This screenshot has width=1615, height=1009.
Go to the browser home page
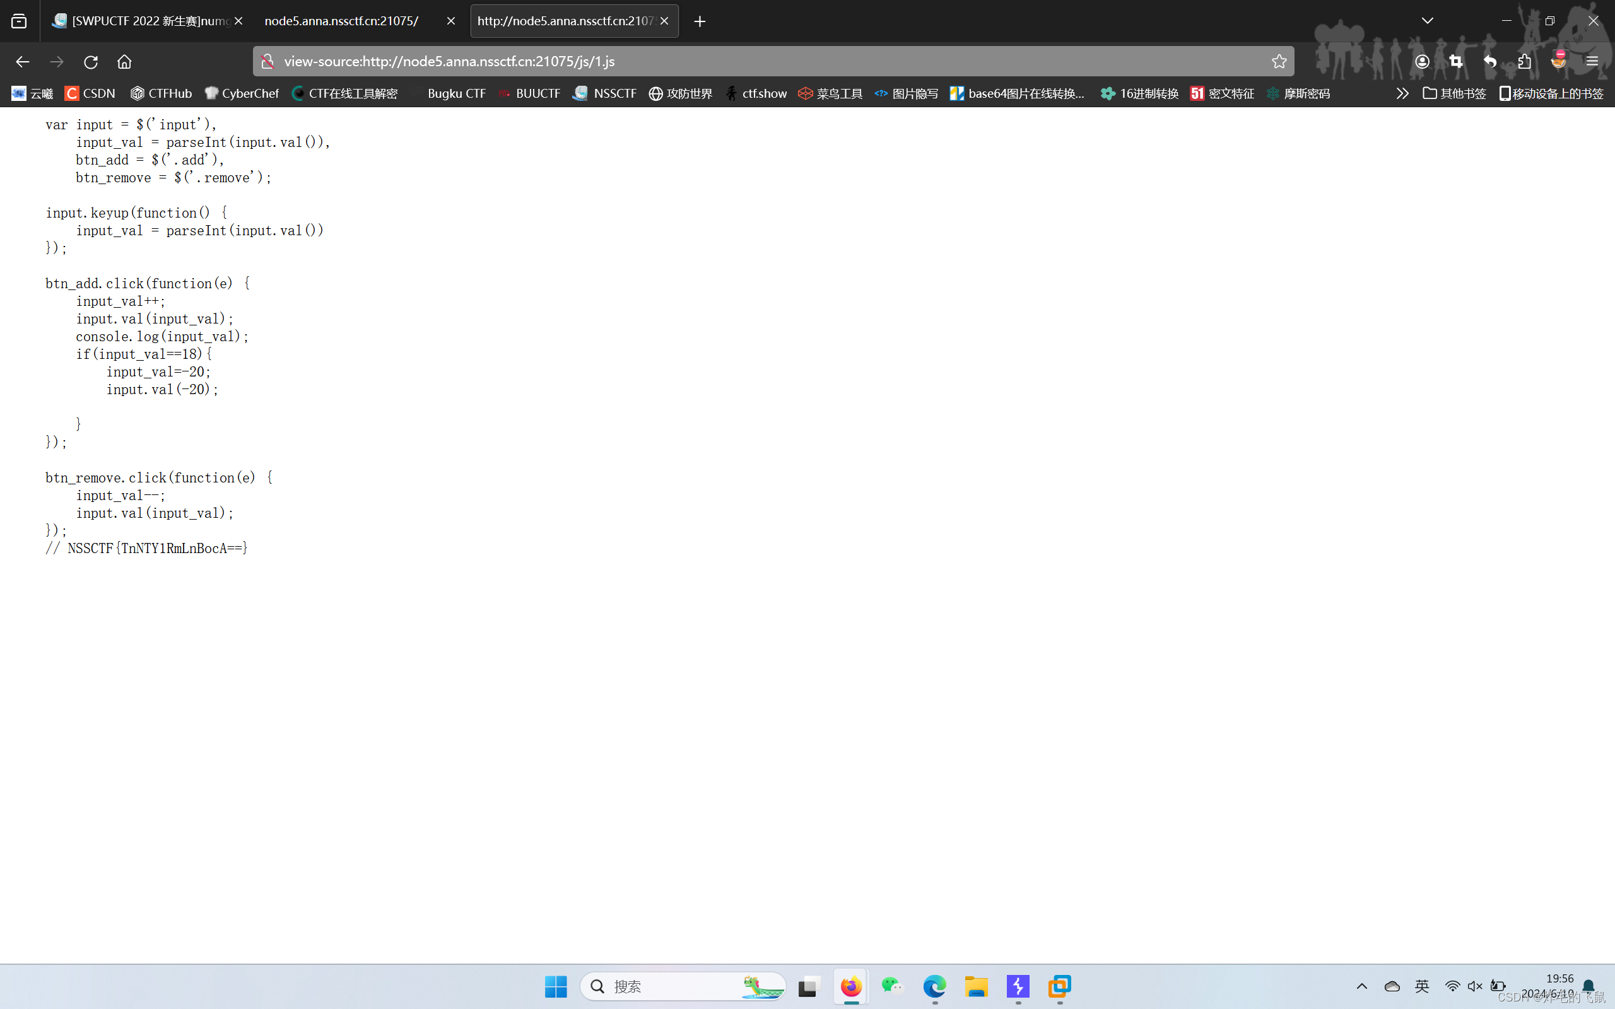point(124,61)
